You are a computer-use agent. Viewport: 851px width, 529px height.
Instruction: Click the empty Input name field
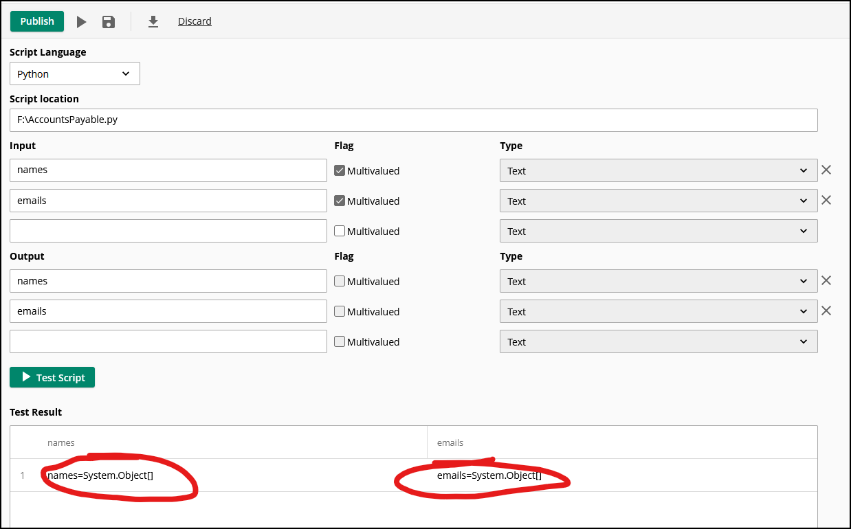(168, 231)
